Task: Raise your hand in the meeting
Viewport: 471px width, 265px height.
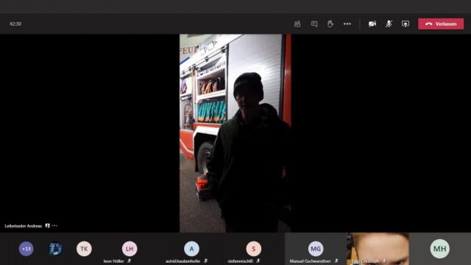Action: tap(330, 24)
